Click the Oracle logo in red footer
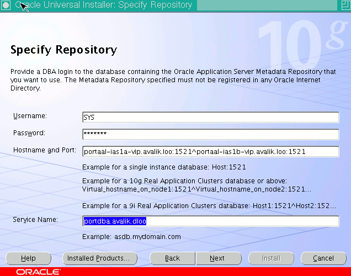This screenshot has height=276, width=351. point(38,272)
